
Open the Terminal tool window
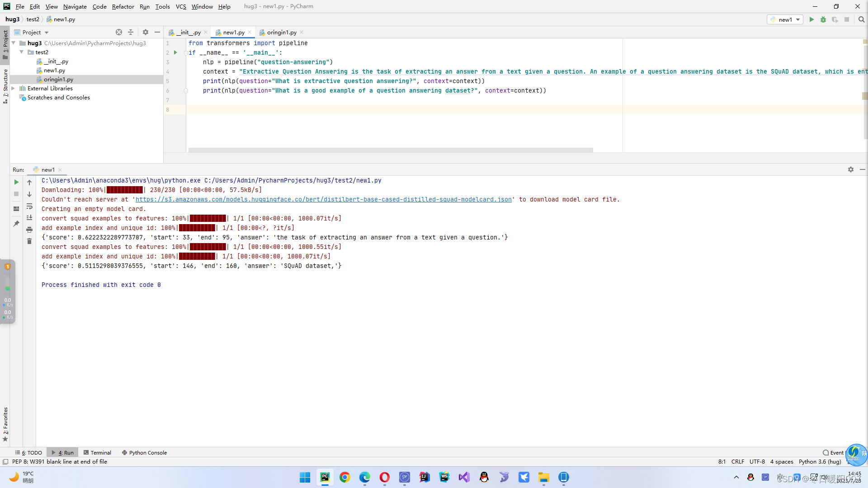pyautogui.click(x=97, y=452)
